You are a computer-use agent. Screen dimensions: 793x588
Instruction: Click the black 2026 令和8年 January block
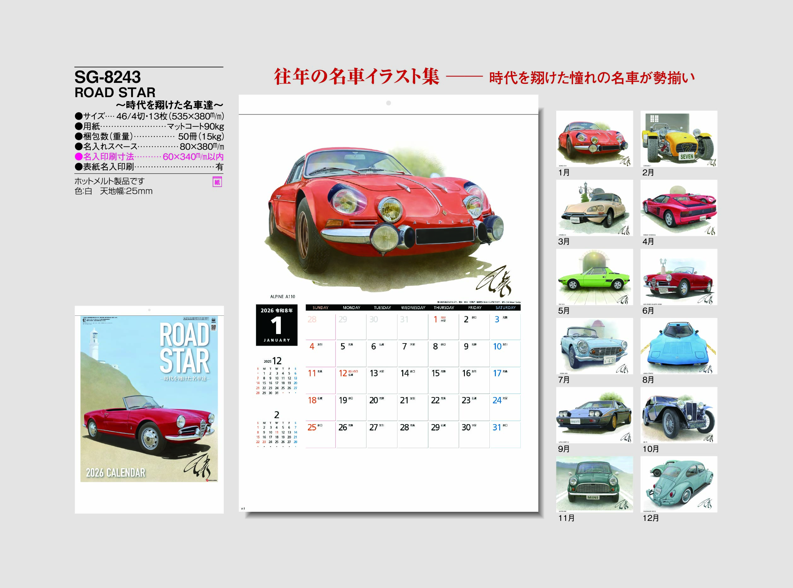pos(276,325)
